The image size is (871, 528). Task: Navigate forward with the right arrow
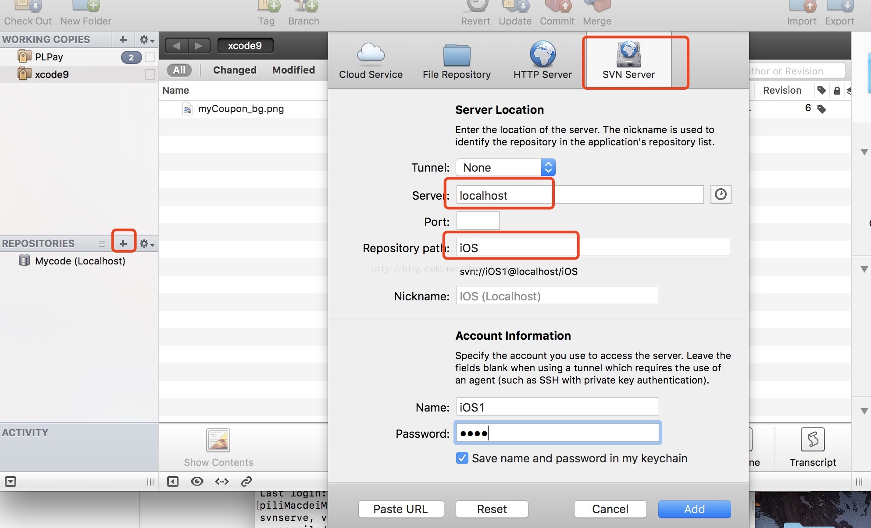[x=199, y=46]
